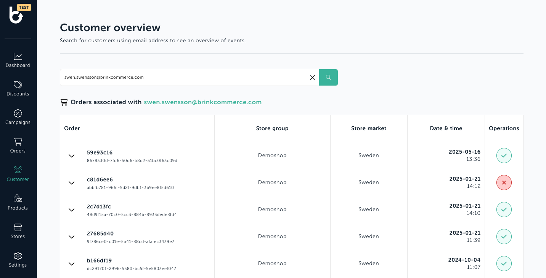
Task: Click order ID 27685d40
Action: (100, 234)
